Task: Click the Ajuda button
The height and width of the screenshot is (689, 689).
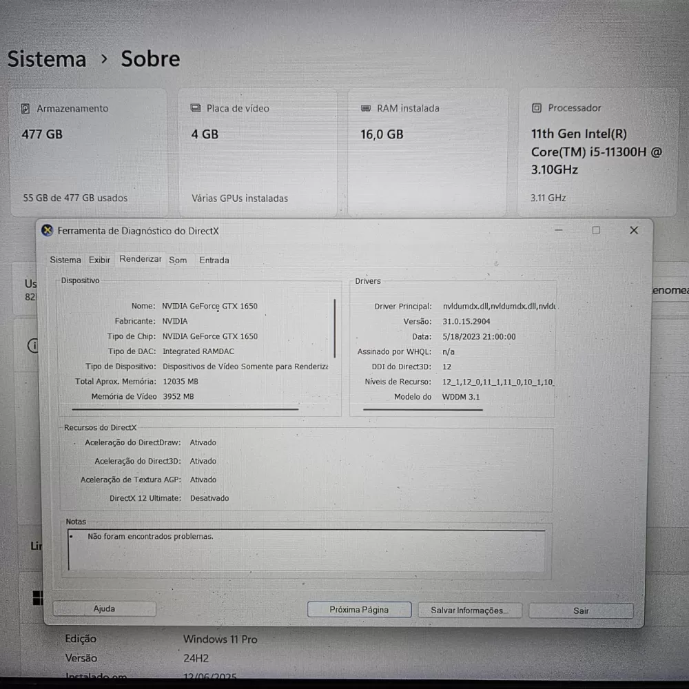Action: tap(104, 608)
